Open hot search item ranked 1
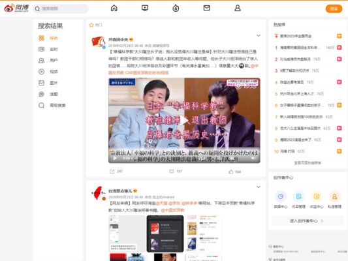Image resolution: width=348 pixels, height=261 pixels. [x=300, y=48]
